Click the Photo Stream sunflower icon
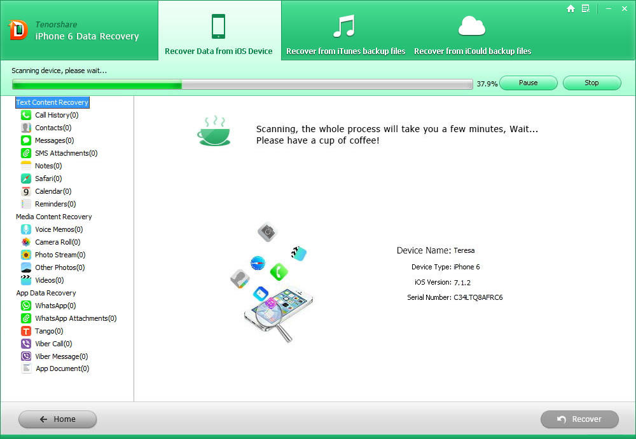The image size is (636, 439). pyautogui.click(x=26, y=255)
